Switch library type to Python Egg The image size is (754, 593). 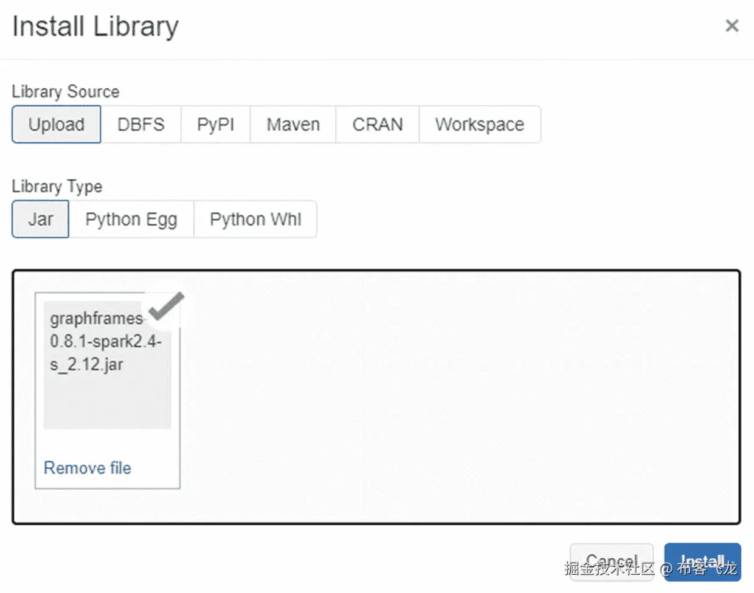click(x=131, y=219)
